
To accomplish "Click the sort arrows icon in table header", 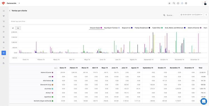I will (55, 68).
